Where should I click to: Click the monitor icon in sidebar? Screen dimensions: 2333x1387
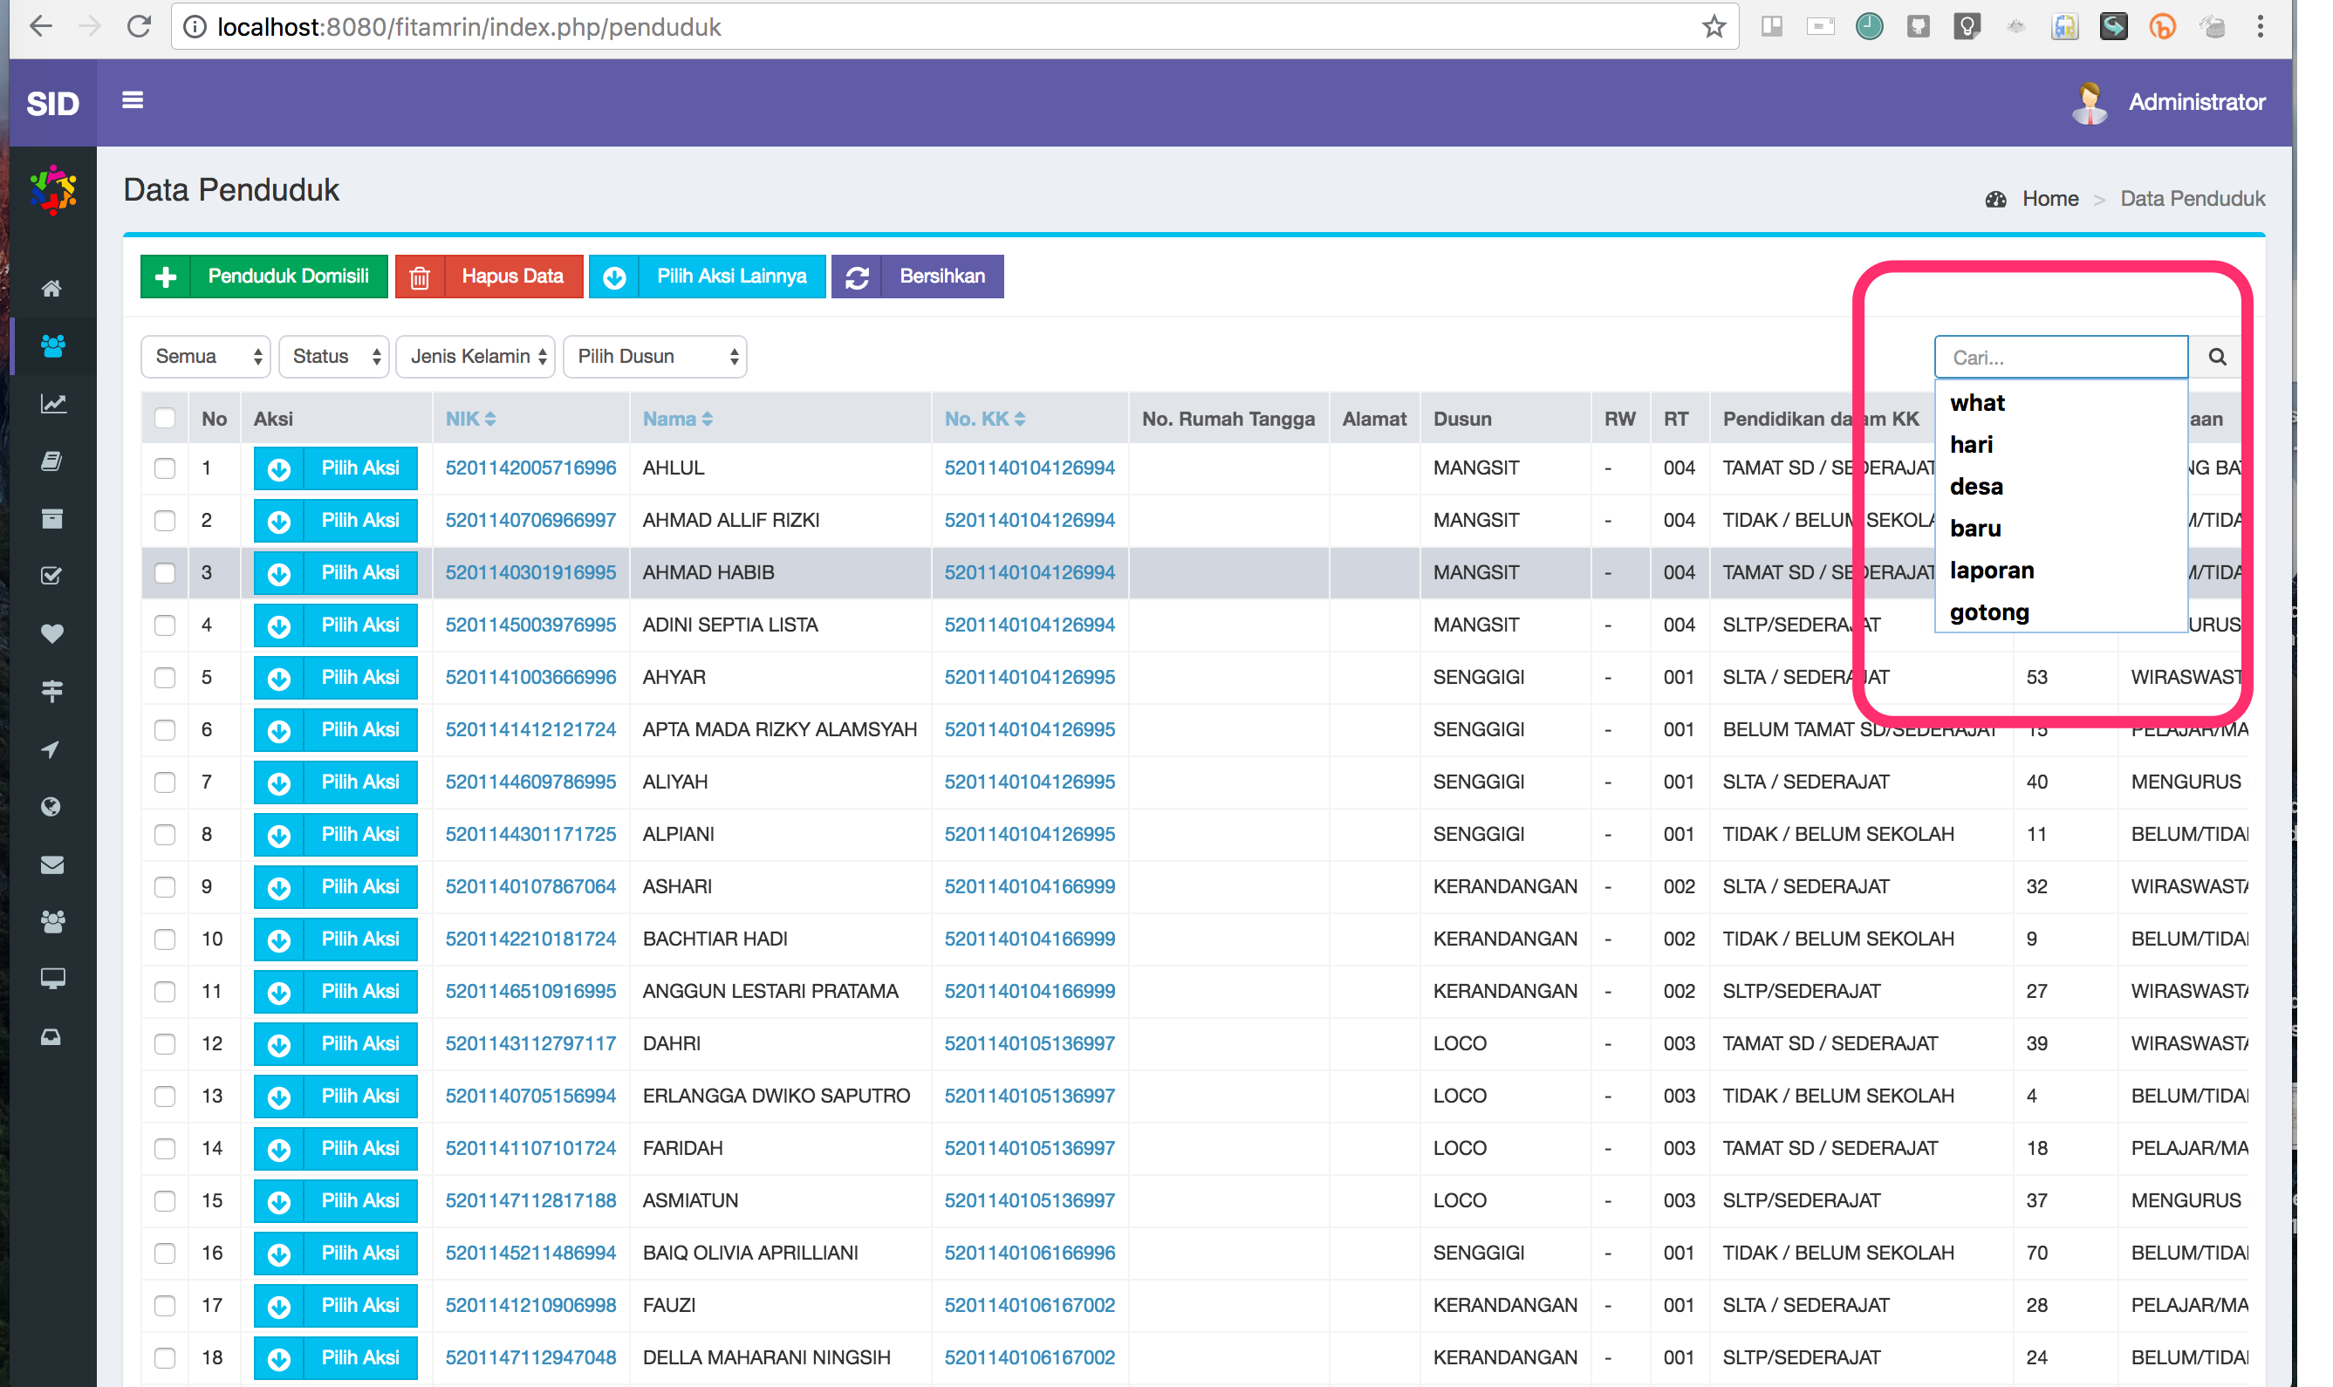[52, 979]
